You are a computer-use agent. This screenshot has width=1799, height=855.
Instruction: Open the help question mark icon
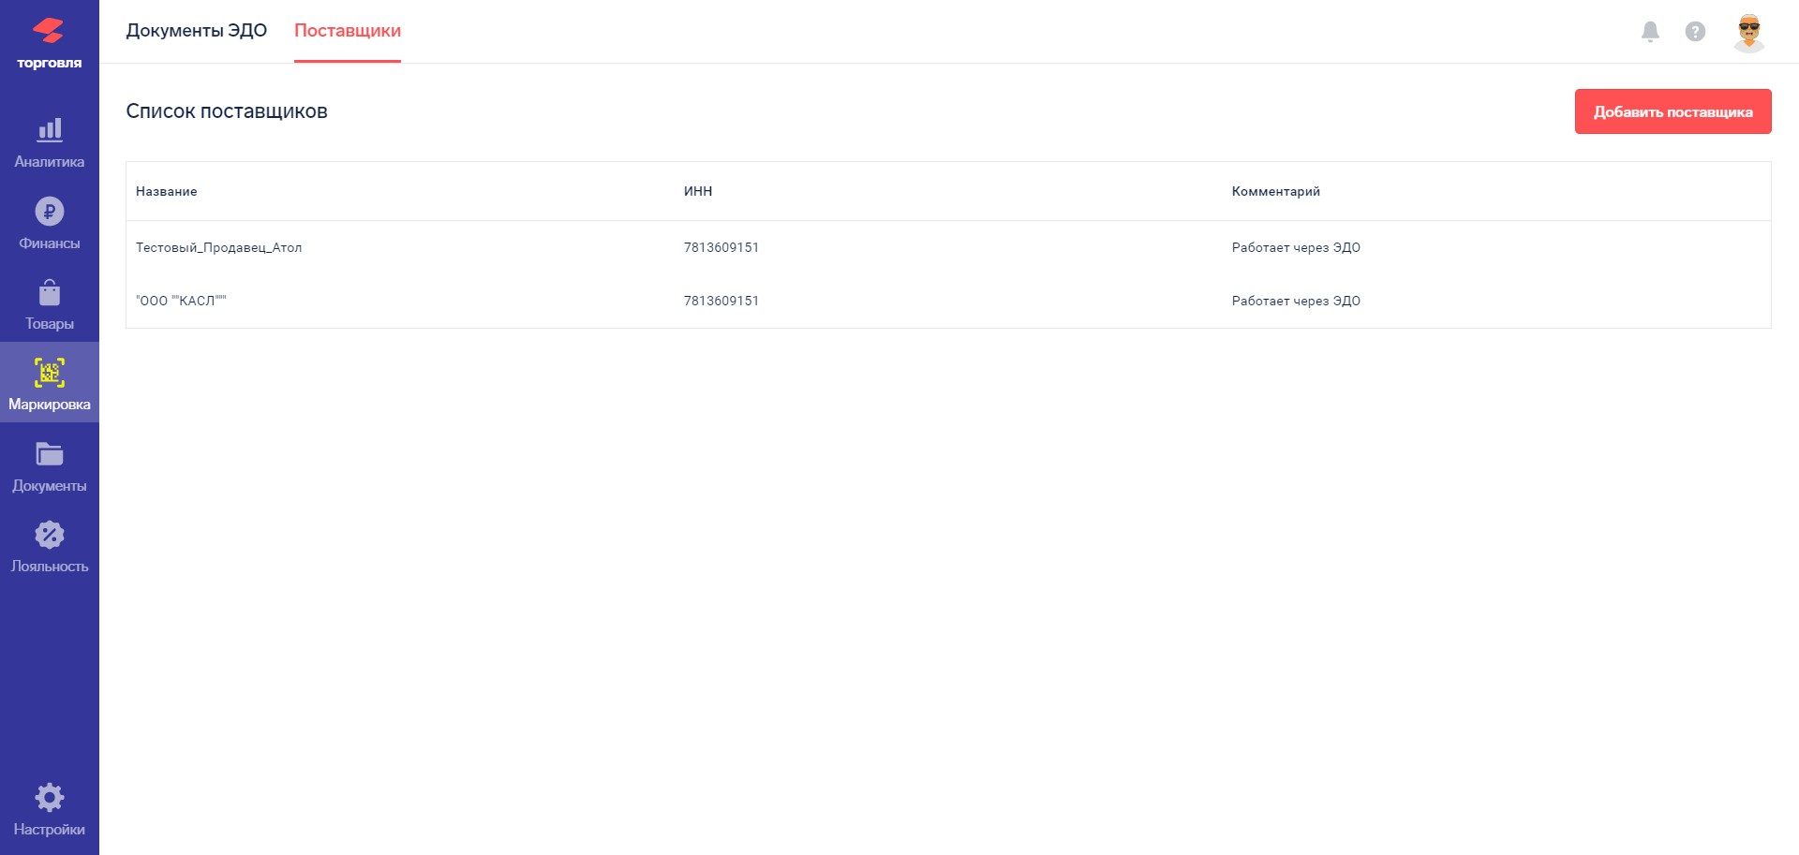(x=1695, y=32)
